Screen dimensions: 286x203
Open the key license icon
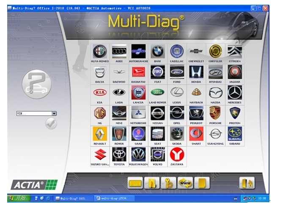(x=168, y=183)
